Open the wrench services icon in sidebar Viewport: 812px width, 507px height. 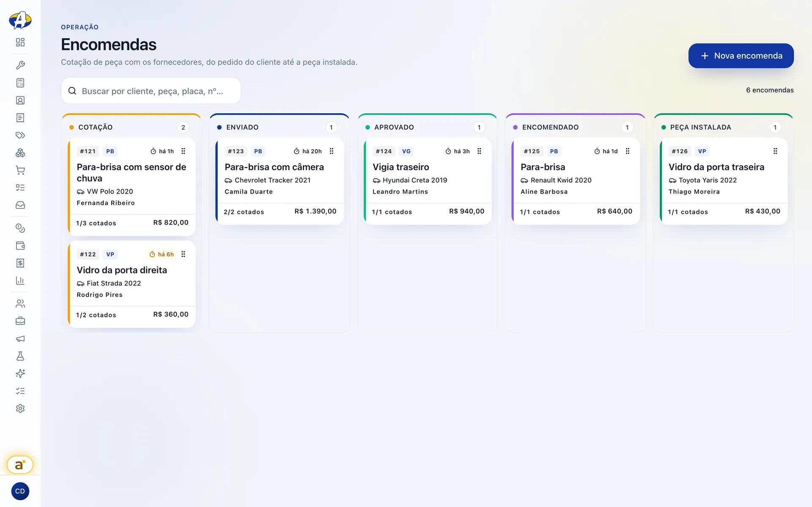tap(20, 65)
